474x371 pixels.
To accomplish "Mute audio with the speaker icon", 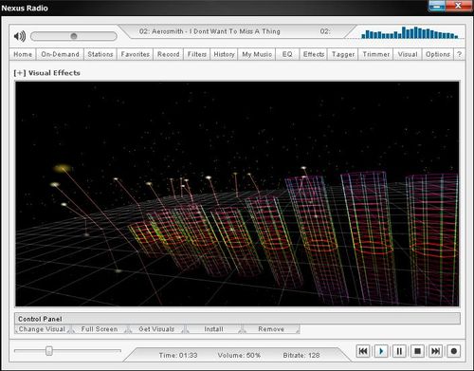I will point(20,36).
